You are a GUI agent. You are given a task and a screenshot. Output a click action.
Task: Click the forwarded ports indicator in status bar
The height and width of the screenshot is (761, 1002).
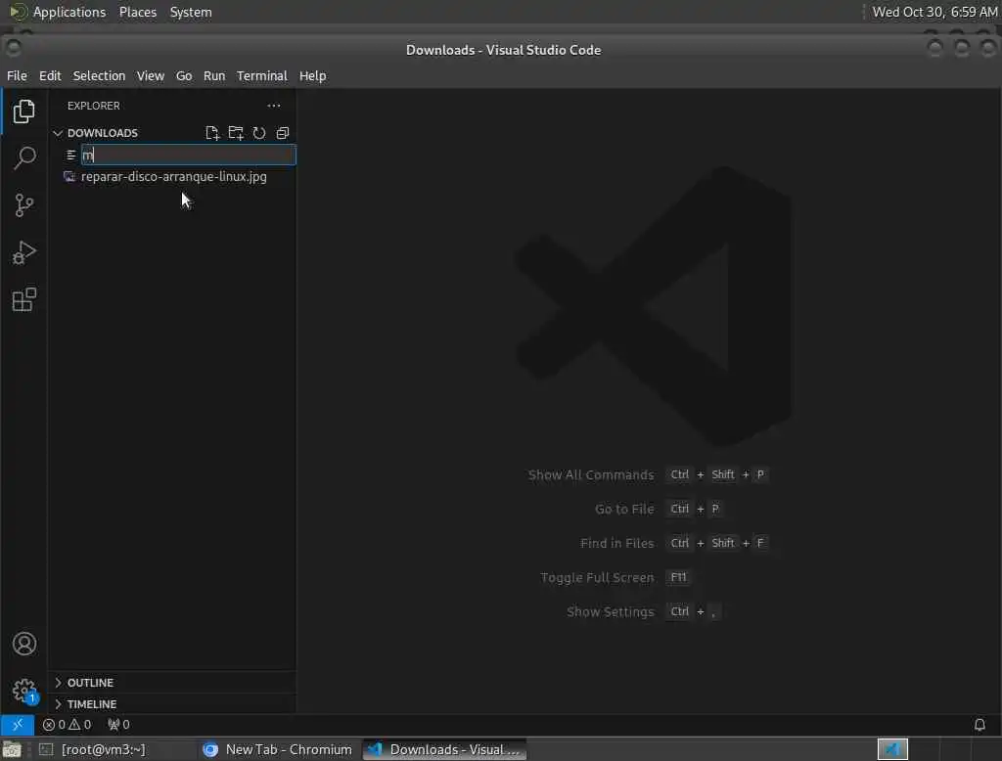pyautogui.click(x=118, y=725)
